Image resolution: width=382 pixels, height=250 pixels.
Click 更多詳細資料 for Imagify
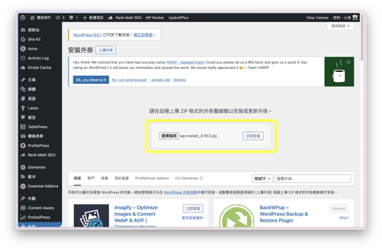coord(192,218)
